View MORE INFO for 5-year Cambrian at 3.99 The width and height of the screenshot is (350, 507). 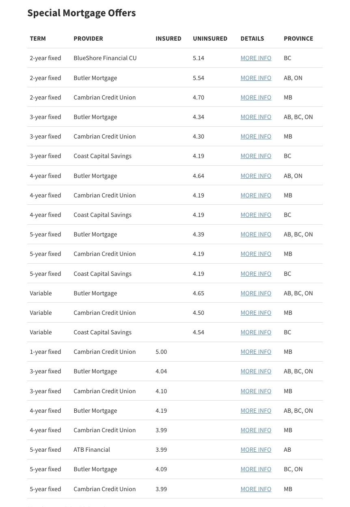(x=256, y=489)
